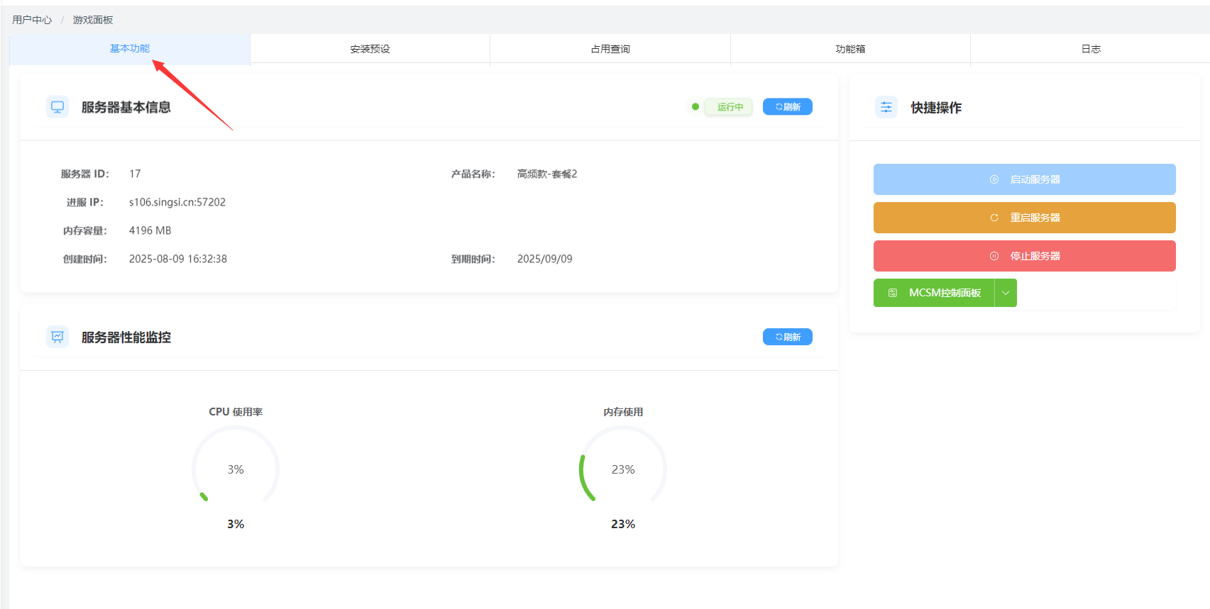Click the monitor icon beside 服务器基本信息
The height and width of the screenshot is (609, 1210).
[x=57, y=107]
